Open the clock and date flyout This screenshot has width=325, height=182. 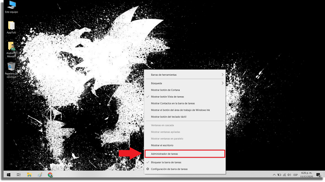[306, 175]
